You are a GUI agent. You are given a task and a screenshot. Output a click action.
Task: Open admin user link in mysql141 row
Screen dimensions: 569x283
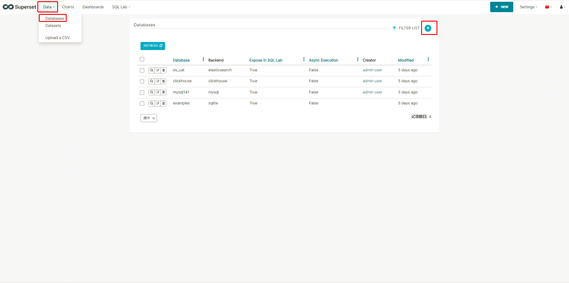click(x=372, y=92)
